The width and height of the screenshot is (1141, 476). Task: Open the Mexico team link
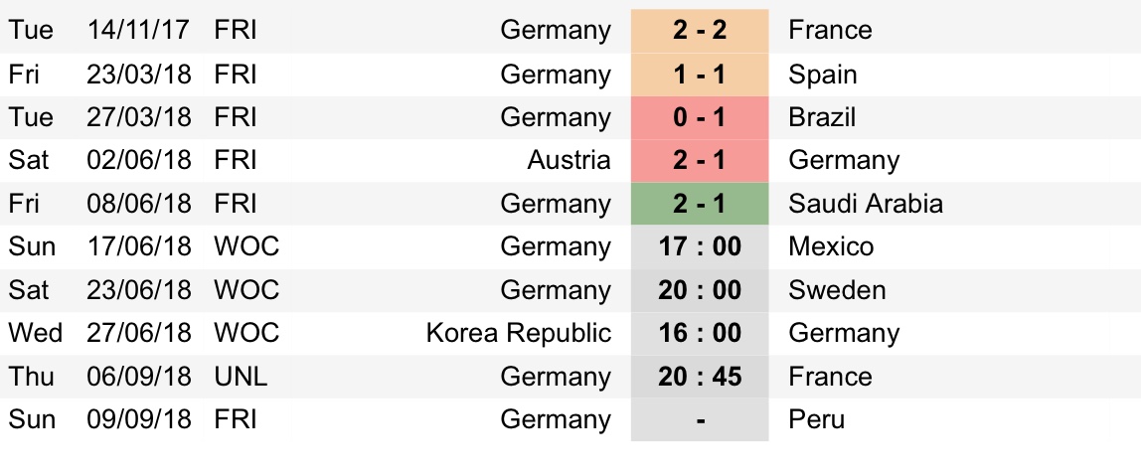[x=830, y=246]
